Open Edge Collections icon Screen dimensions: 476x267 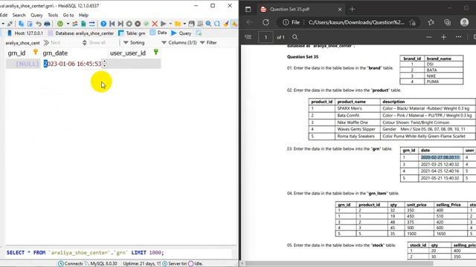coord(448,22)
